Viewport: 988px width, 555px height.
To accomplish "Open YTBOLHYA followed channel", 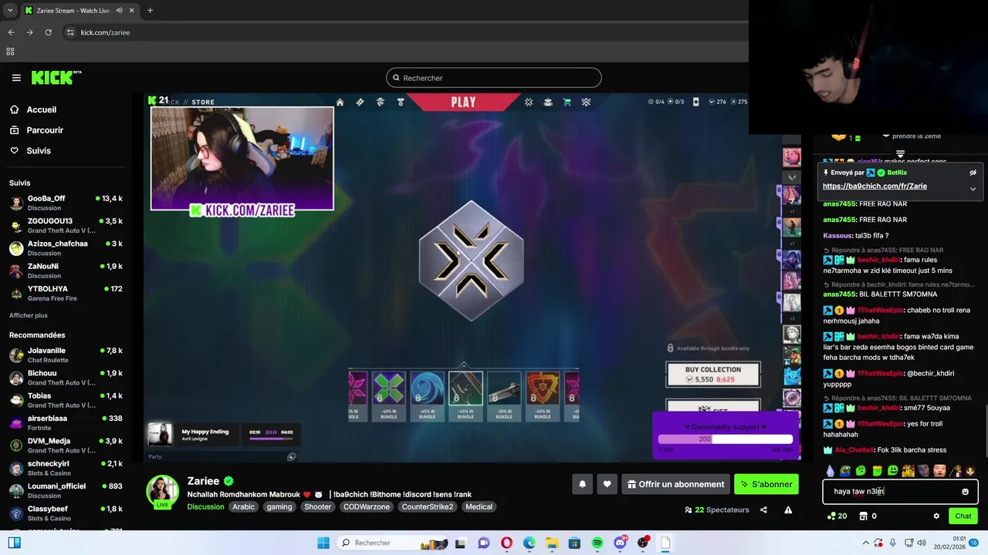I will pyautogui.click(x=66, y=293).
